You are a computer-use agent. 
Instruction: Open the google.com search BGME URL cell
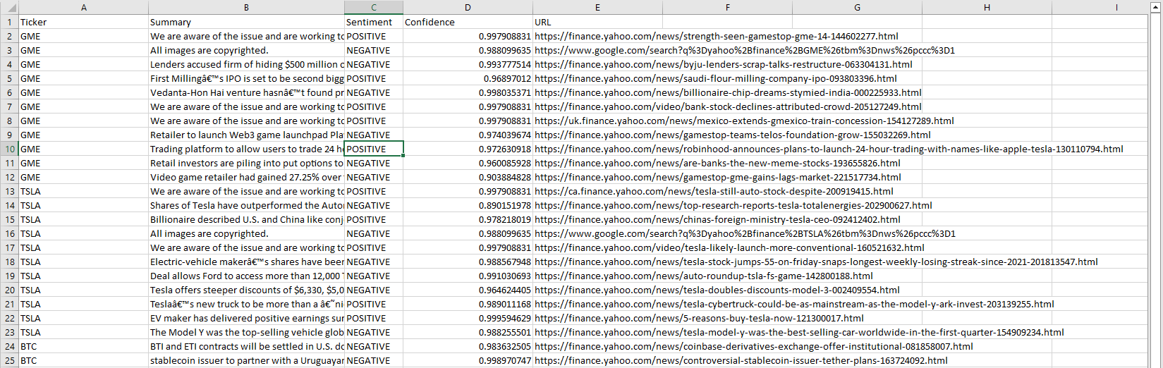coord(745,50)
